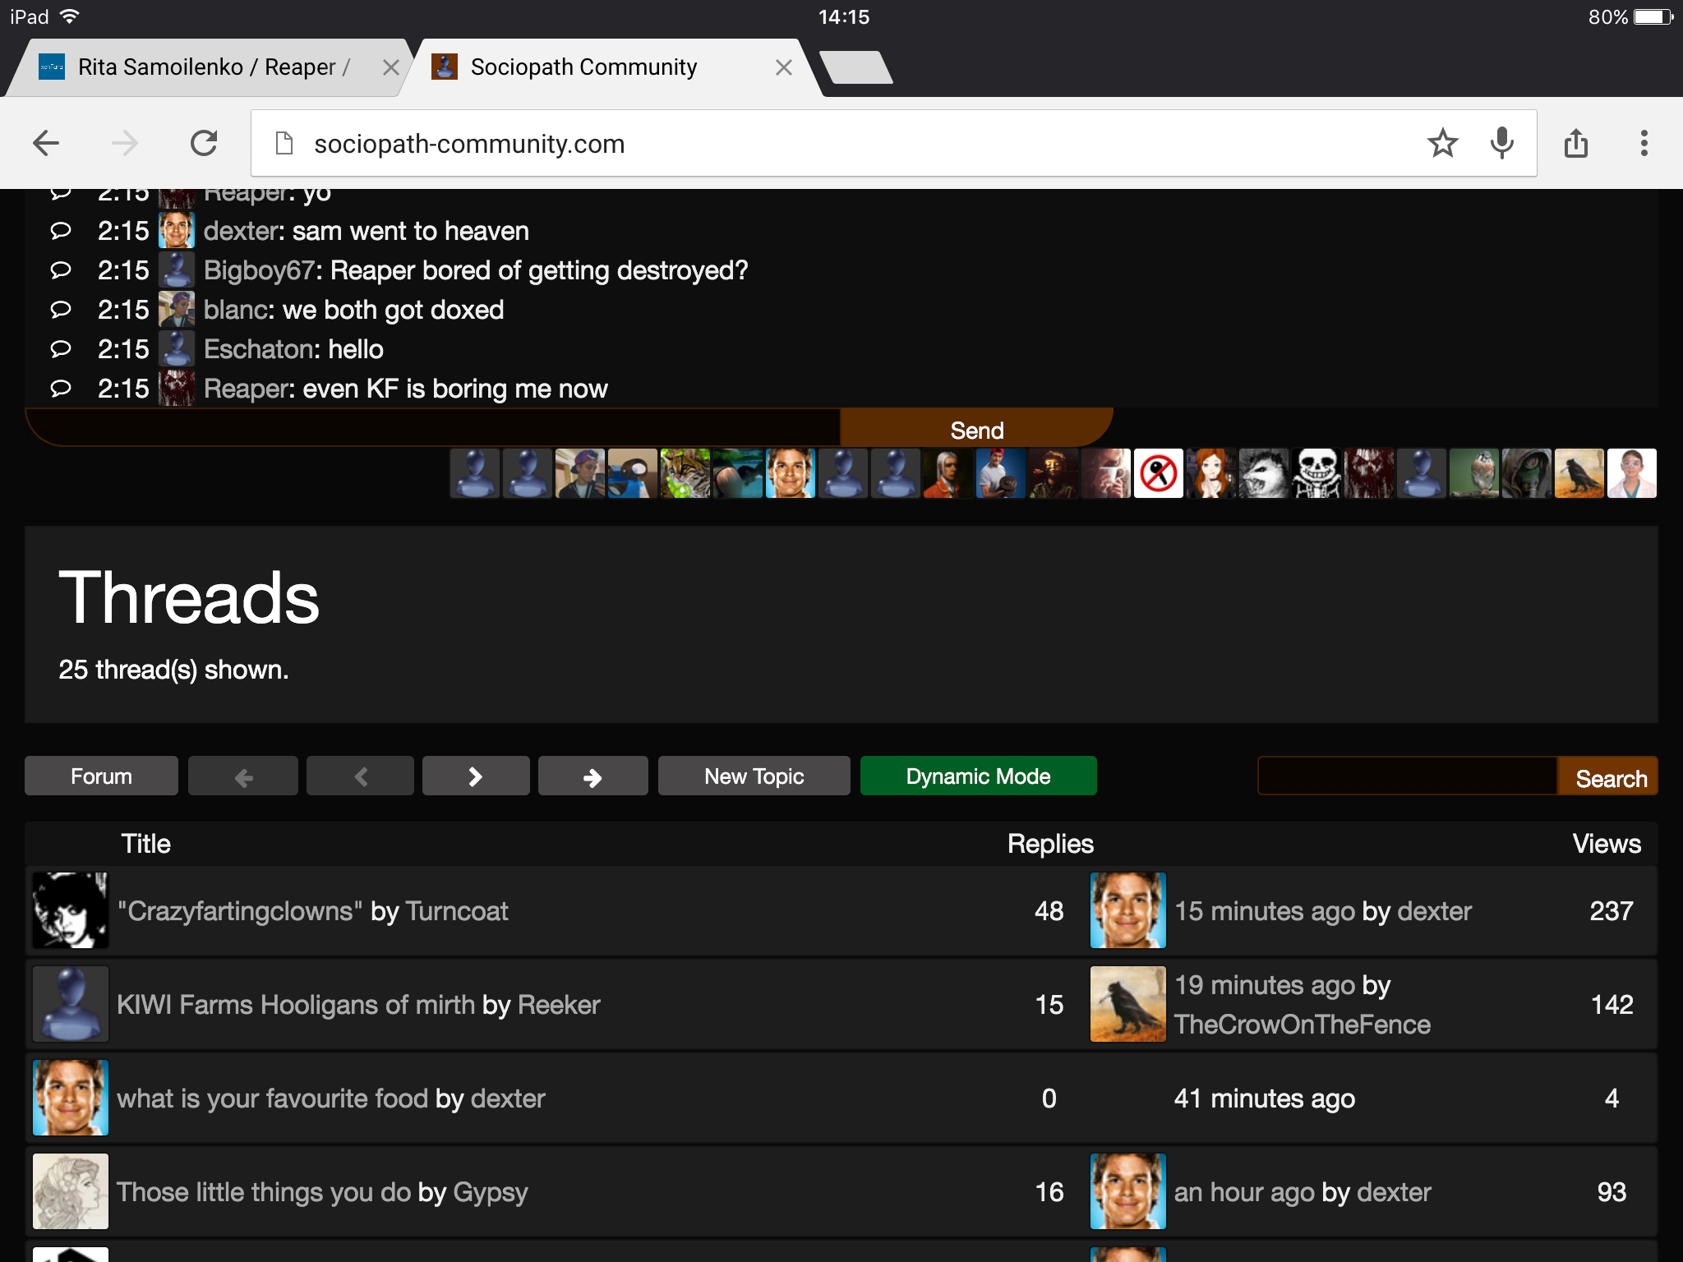Screen dimensions: 1683x1262
Task: Create a New Topic
Action: pos(754,776)
